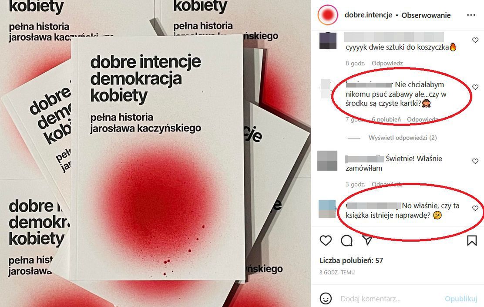This screenshot has height=307, width=484.
Task: Reply to the 'cyyyyk dwie sztuki' comment
Action: pos(387,63)
